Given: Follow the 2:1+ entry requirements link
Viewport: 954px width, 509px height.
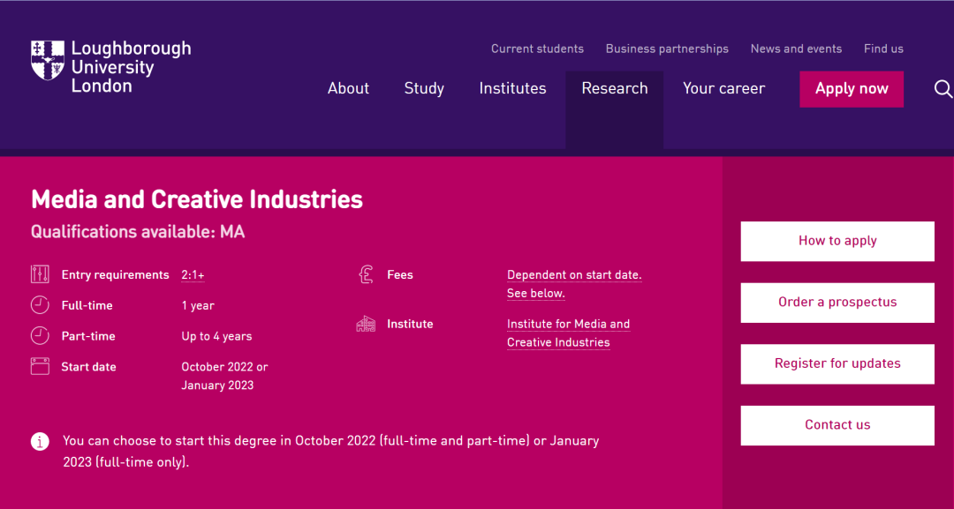Looking at the screenshot, I should [x=193, y=275].
